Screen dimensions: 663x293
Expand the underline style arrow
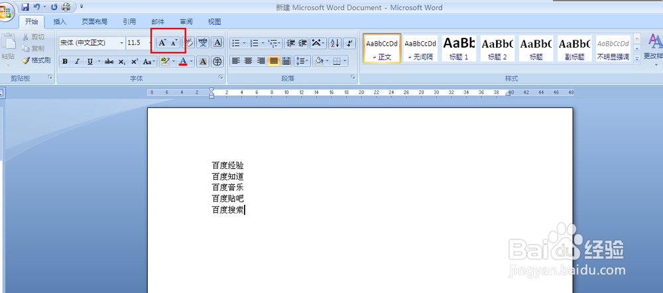coord(99,62)
